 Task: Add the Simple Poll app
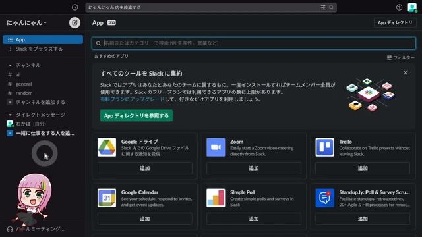point(254,219)
